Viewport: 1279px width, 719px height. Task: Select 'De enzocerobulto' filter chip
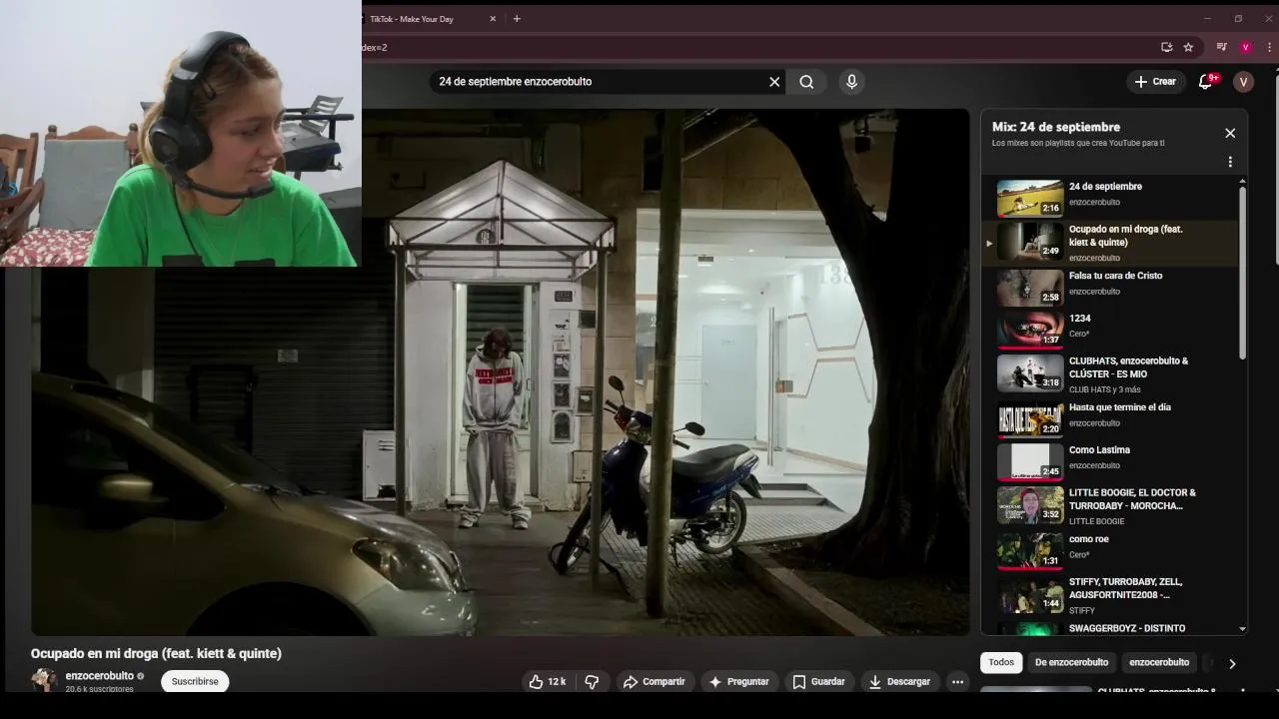(1071, 662)
